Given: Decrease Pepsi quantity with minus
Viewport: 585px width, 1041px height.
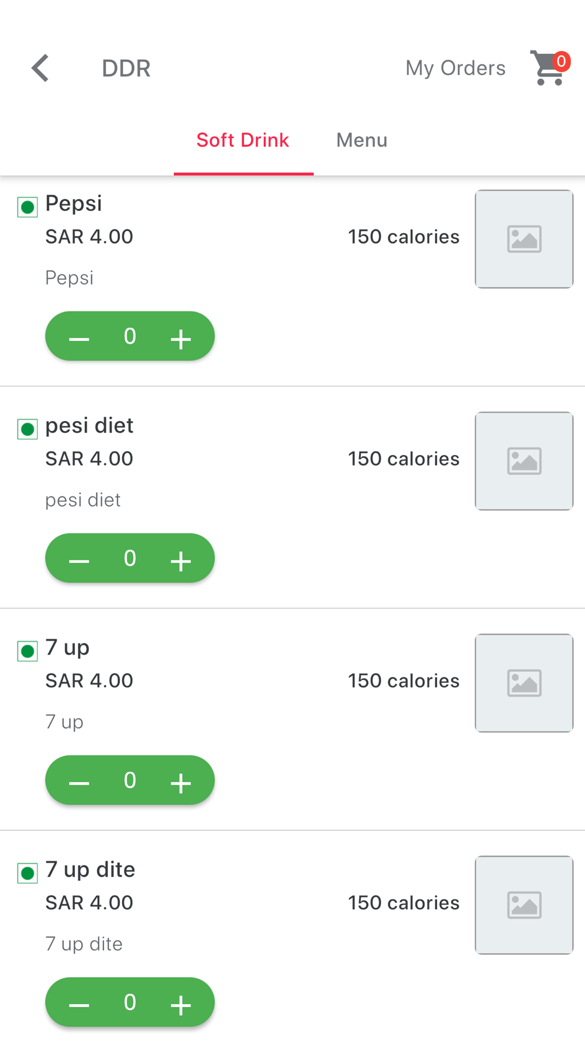Looking at the screenshot, I should [79, 338].
